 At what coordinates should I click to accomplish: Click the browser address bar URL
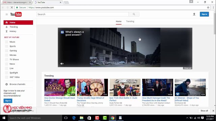click(41, 7)
